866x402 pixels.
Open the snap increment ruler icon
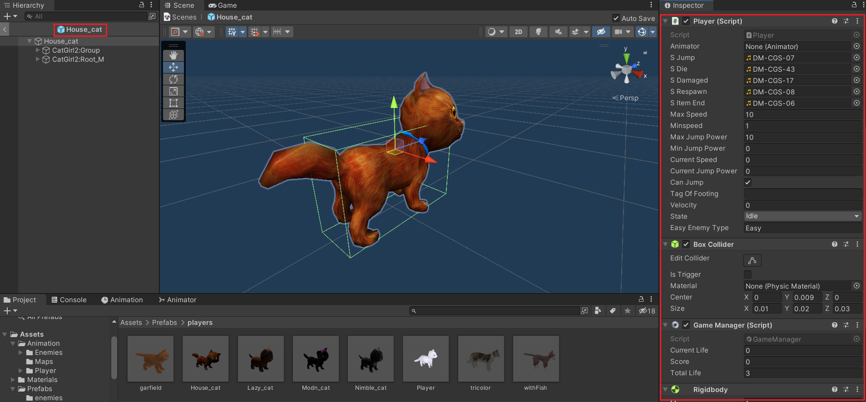click(x=277, y=32)
